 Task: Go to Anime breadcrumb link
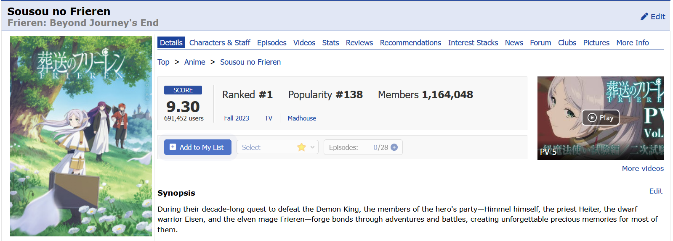click(194, 62)
